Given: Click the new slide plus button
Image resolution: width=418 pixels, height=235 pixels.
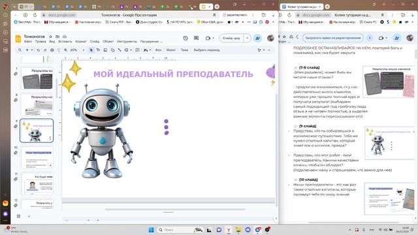Looking at the screenshot, I should [x=27, y=50].
